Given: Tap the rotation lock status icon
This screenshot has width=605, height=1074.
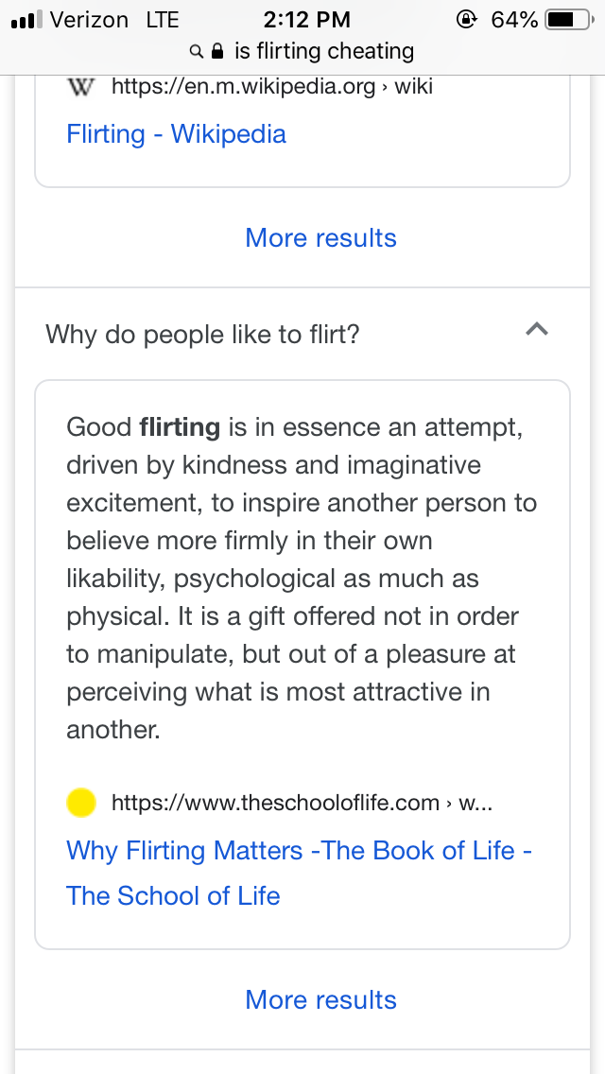Looking at the screenshot, I should tap(465, 19).
